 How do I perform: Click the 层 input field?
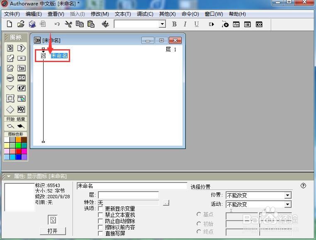(x=128, y=195)
